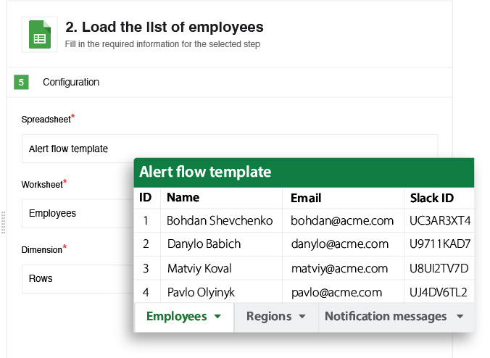Expand the Regions tab dropdown arrow
This screenshot has height=358, width=490.
coord(302,317)
